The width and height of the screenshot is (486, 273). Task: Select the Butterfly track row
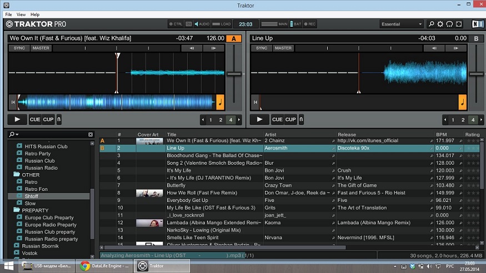point(290,185)
